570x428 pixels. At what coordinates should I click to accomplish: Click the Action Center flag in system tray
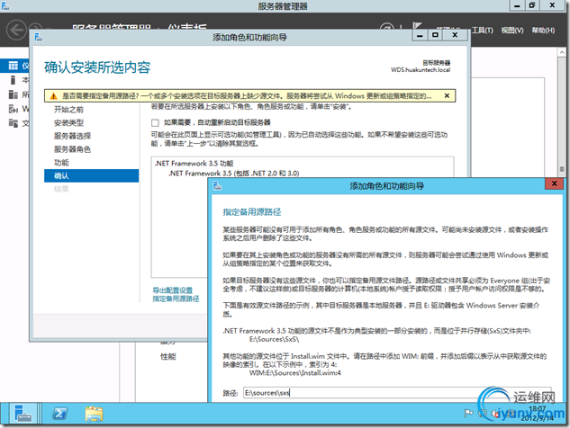click(x=468, y=413)
